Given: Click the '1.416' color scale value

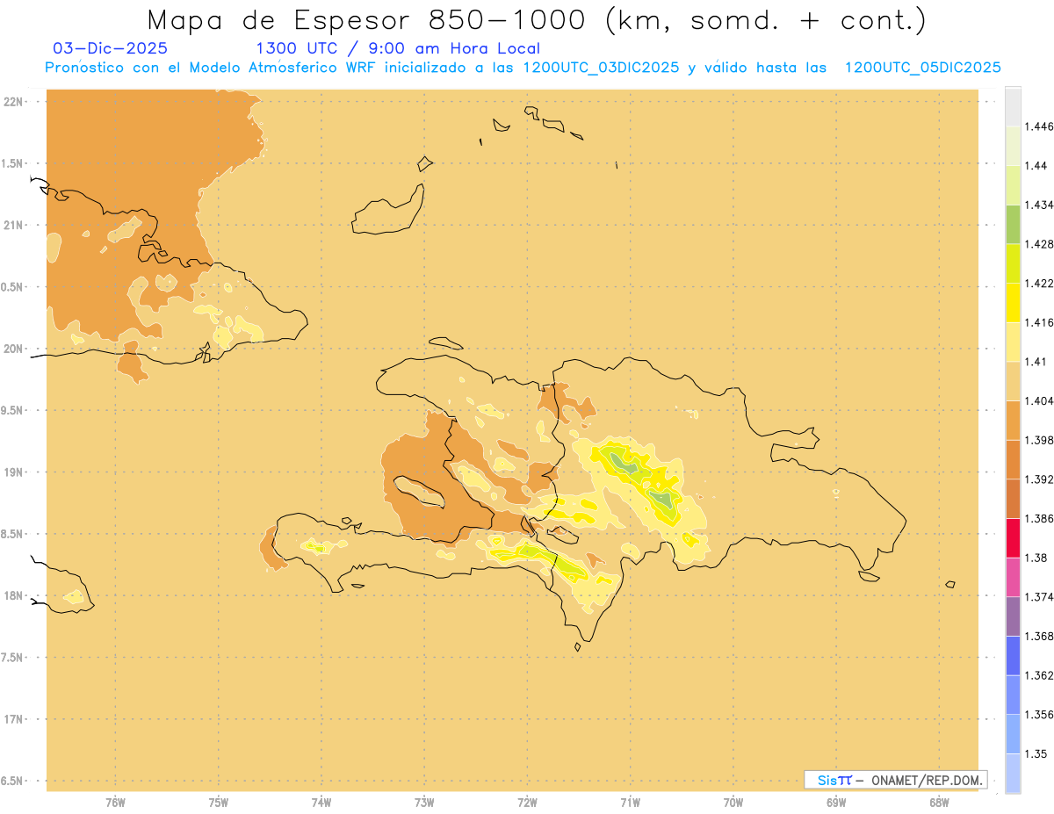Looking at the screenshot, I should 1039,322.
